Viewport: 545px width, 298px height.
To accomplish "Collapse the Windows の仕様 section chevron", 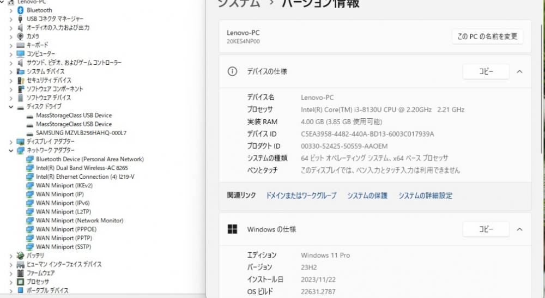I will pyautogui.click(x=519, y=229).
